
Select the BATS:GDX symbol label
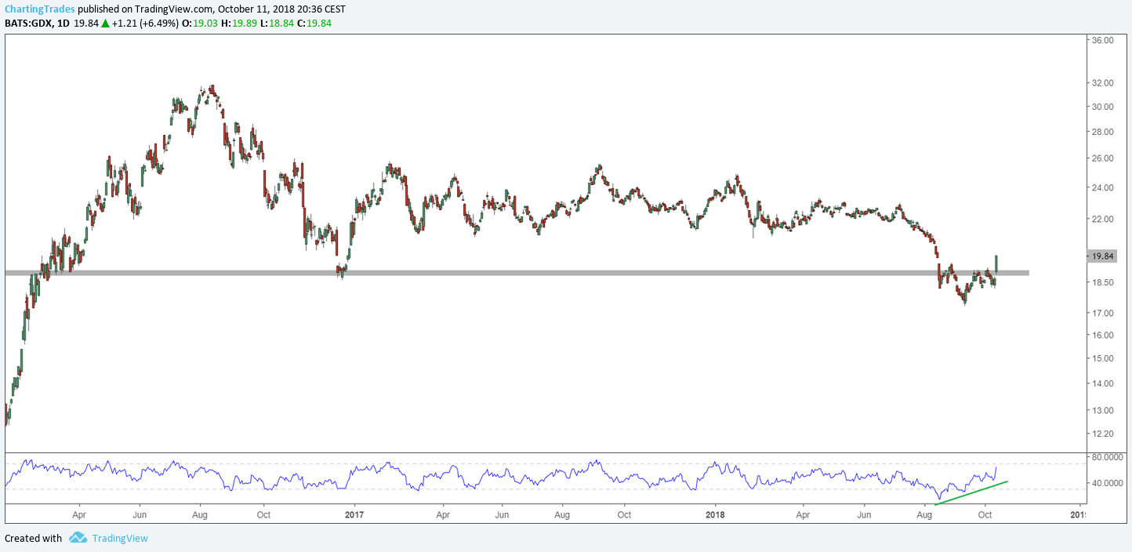pyautogui.click(x=27, y=23)
